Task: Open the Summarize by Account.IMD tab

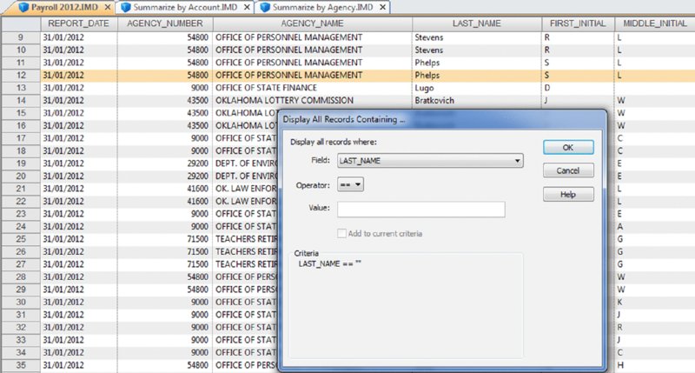Action: tap(185, 8)
